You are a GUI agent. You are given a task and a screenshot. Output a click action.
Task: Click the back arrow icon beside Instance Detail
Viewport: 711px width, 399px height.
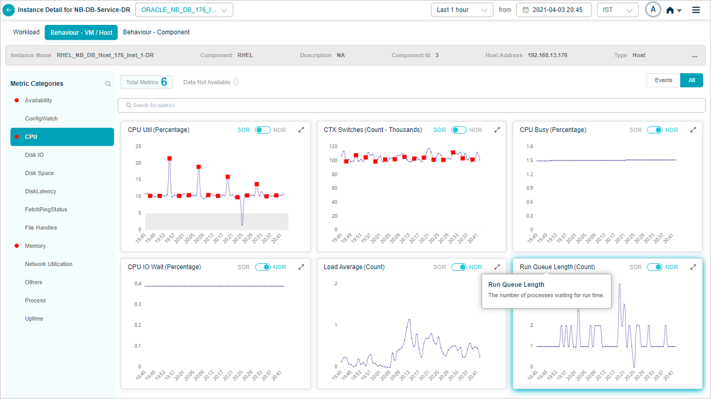tap(9, 10)
